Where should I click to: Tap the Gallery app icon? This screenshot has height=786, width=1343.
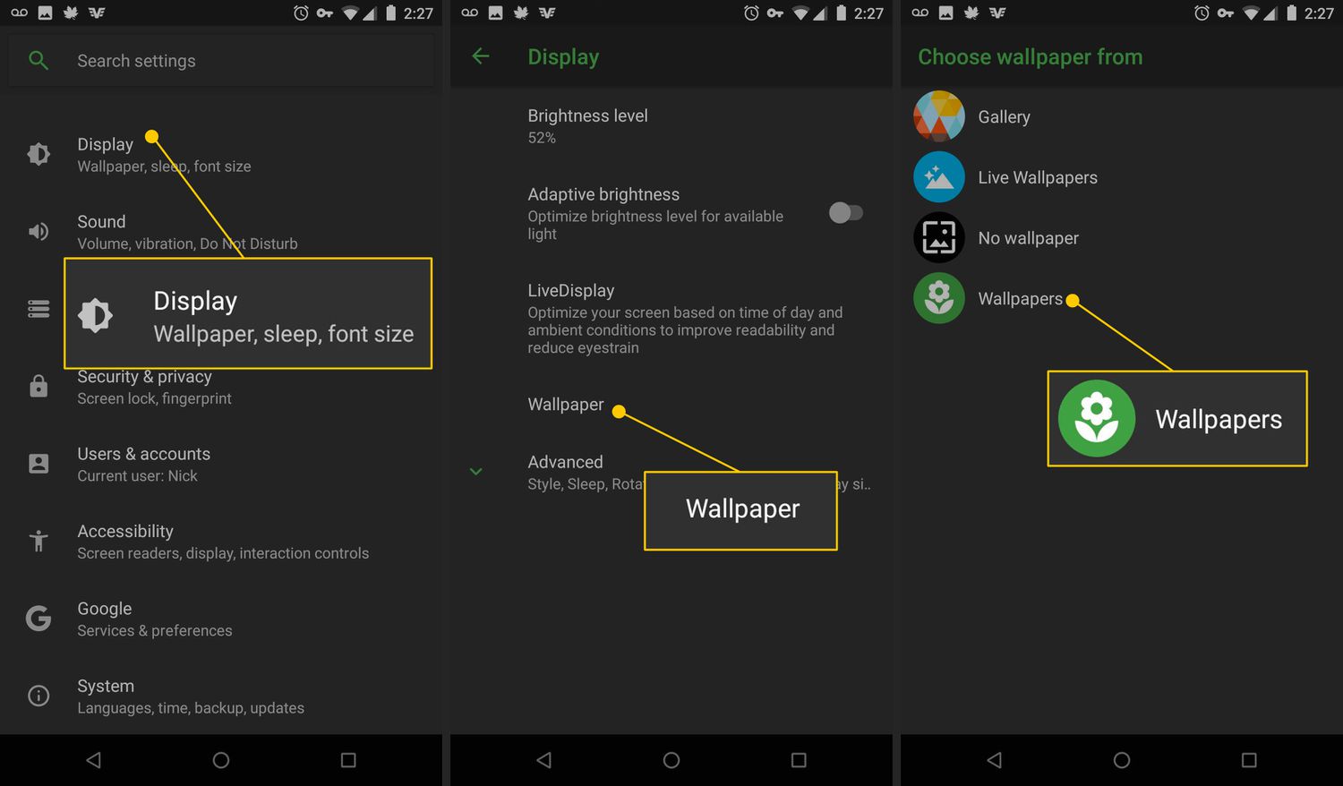938,116
